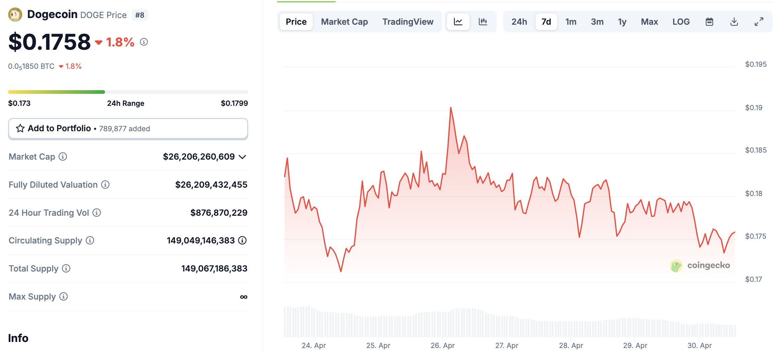The height and width of the screenshot is (354, 774).
Task: Show Market Cap info tooltip icon
Action: coord(63,157)
